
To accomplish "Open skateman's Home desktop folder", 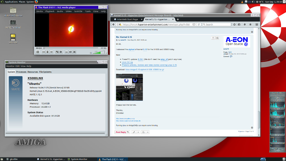I will pyautogui.click(x=13, y=12).
